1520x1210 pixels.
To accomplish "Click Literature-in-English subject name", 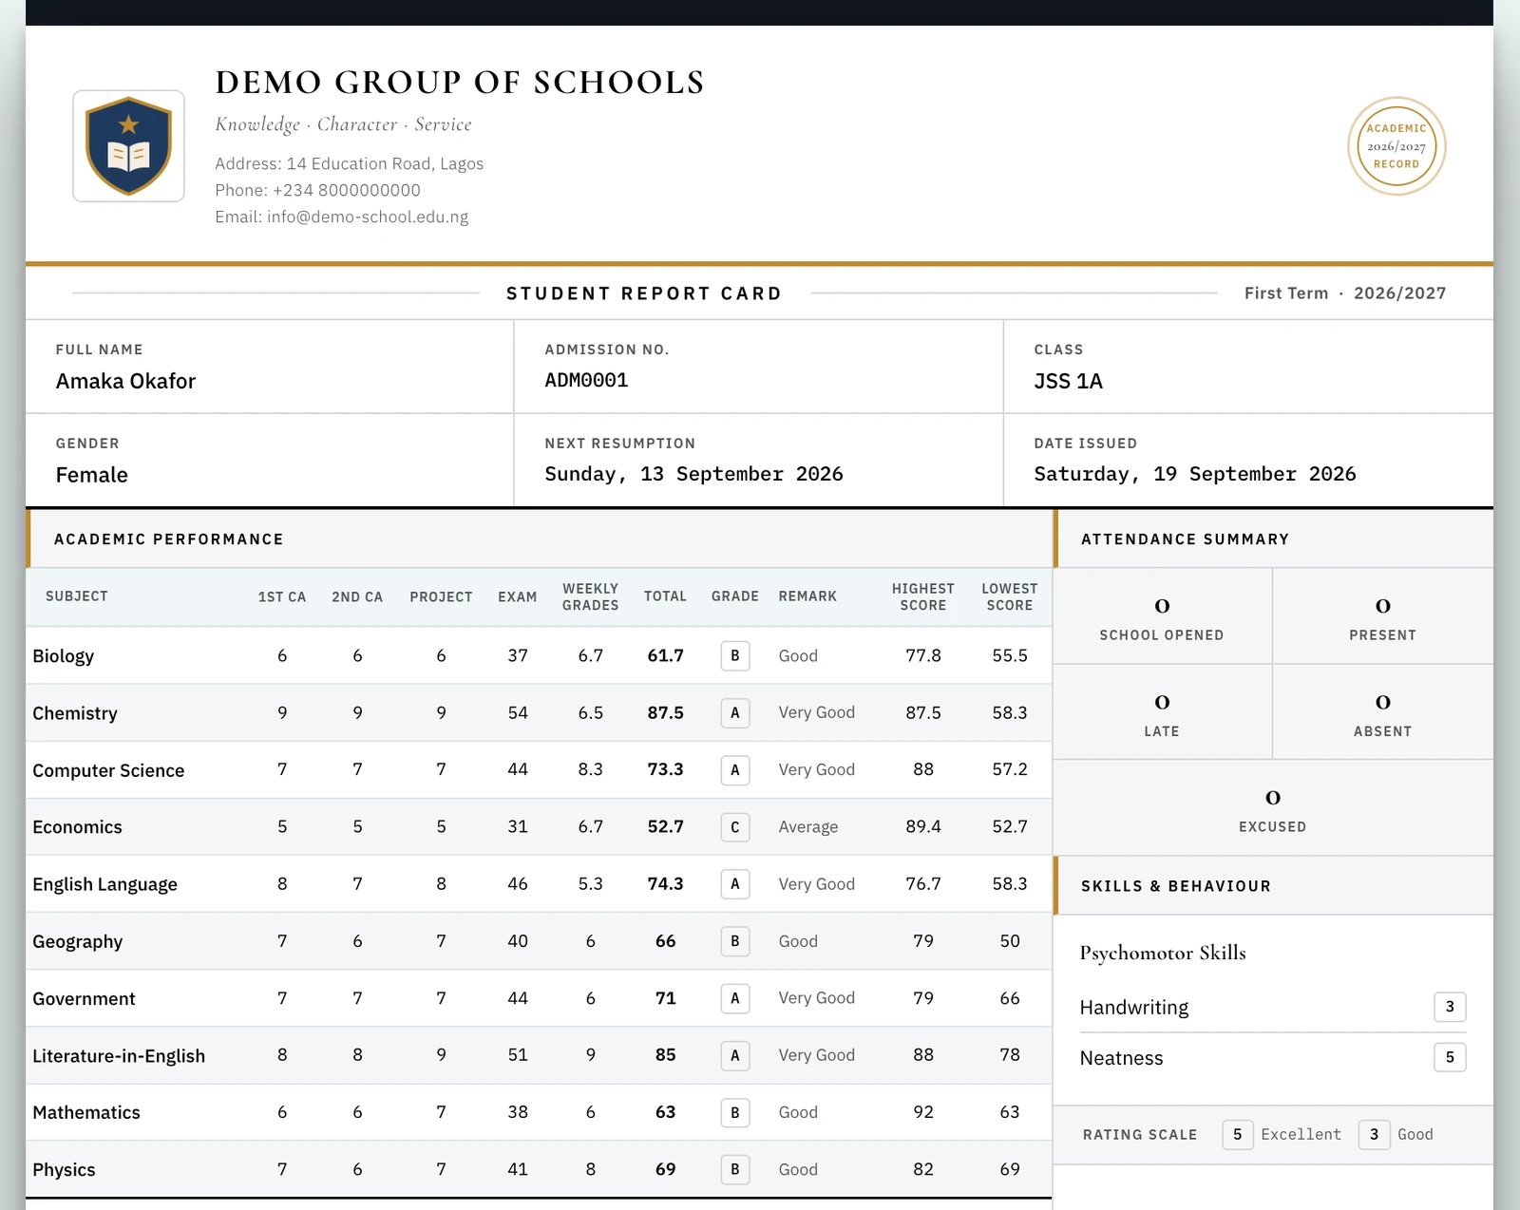I will click(x=119, y=1055).
